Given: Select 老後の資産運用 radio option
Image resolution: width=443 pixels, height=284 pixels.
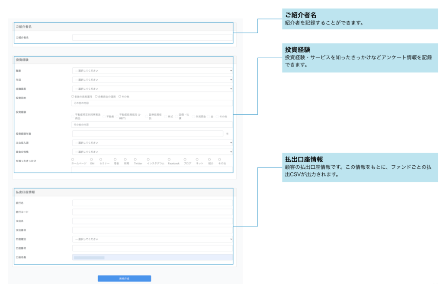Looking at the screenshot, I should [x=72, y=96].
